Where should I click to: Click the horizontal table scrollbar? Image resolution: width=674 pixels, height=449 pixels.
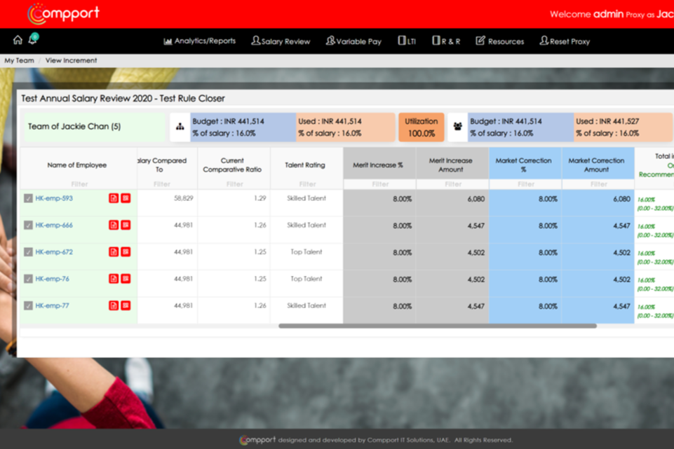click(x=437, y=326)
